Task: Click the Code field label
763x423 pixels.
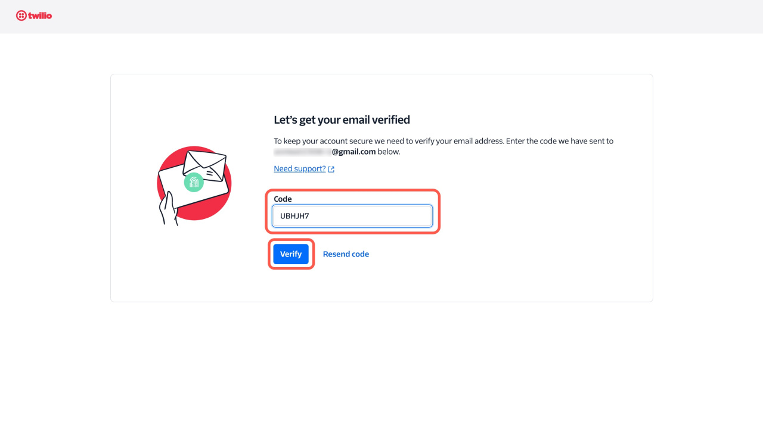Action: 282,199
